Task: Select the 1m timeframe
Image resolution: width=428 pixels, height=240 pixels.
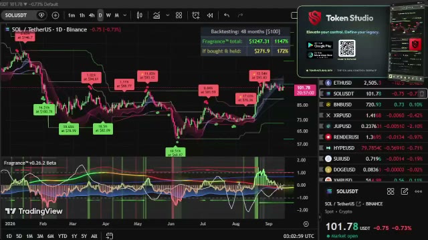Action: pos(72,15)
